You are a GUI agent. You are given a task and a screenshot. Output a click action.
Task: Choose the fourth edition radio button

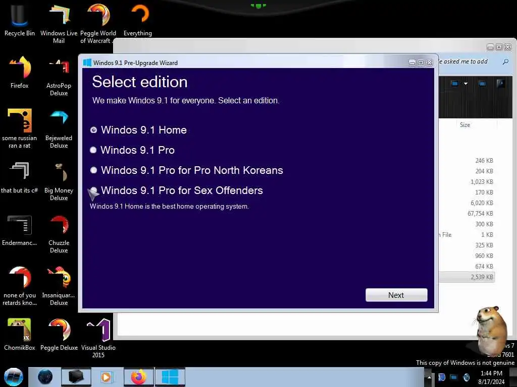click(x=94, y=190)
